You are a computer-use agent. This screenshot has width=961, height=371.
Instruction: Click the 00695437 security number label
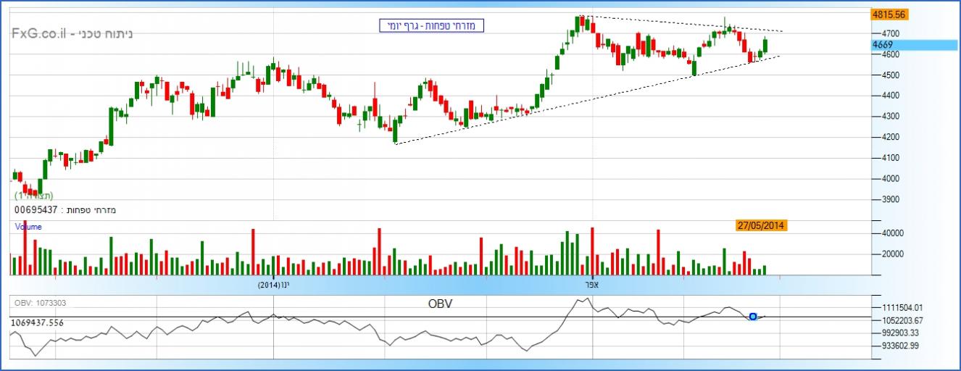coord(38,210)
